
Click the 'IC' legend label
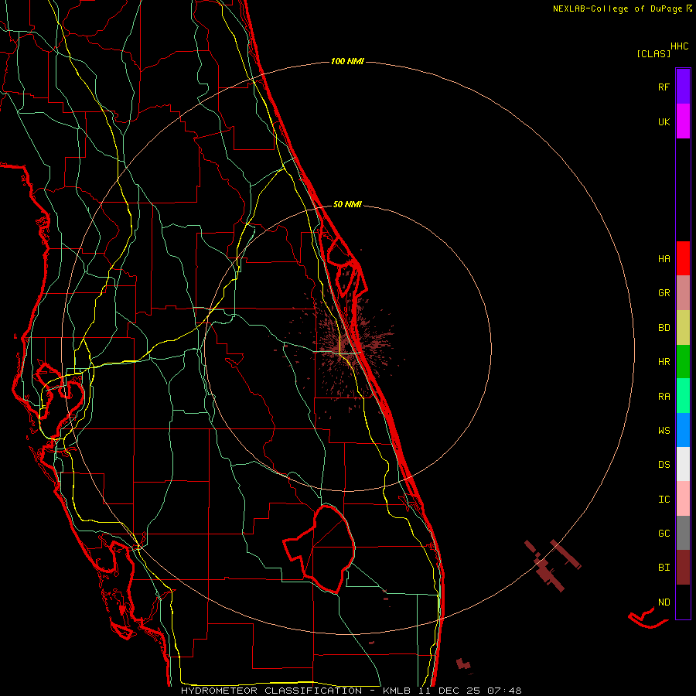[x=664, y=500]
